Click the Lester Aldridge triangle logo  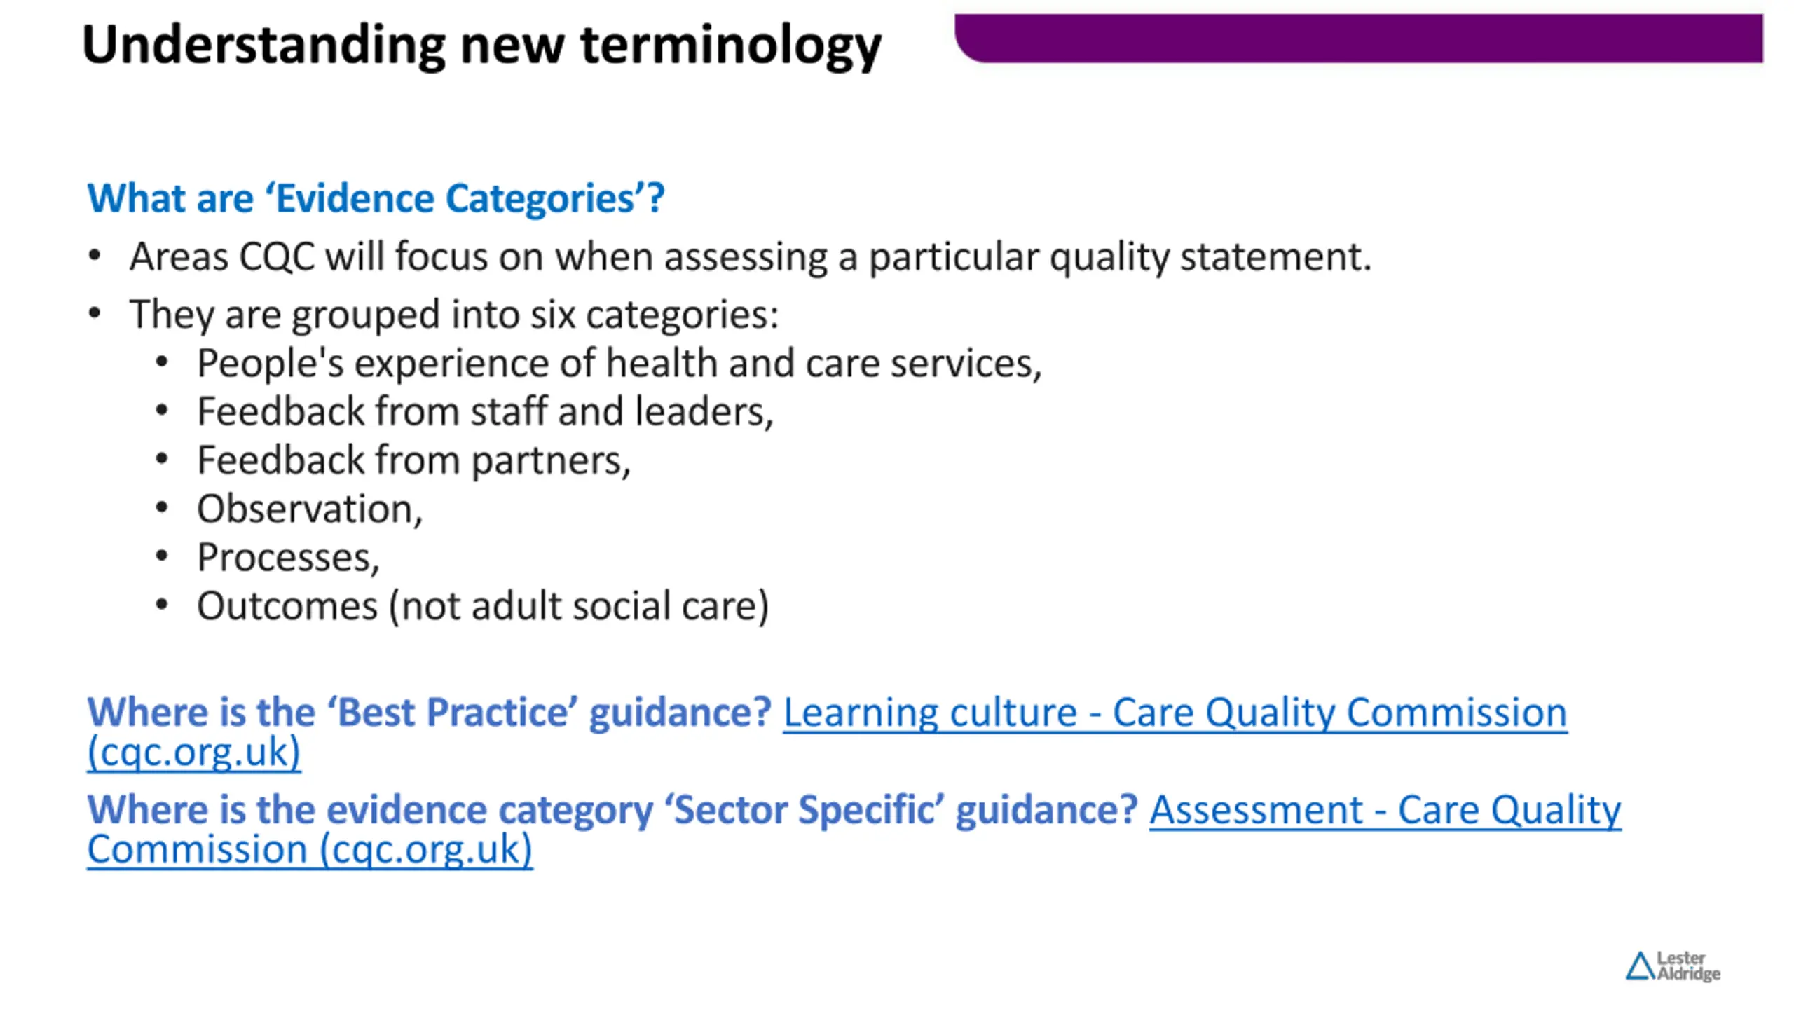point(1640,966)
